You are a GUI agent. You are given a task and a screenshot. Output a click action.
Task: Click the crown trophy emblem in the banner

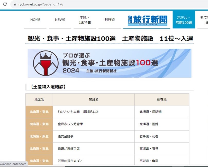[46, 63]
